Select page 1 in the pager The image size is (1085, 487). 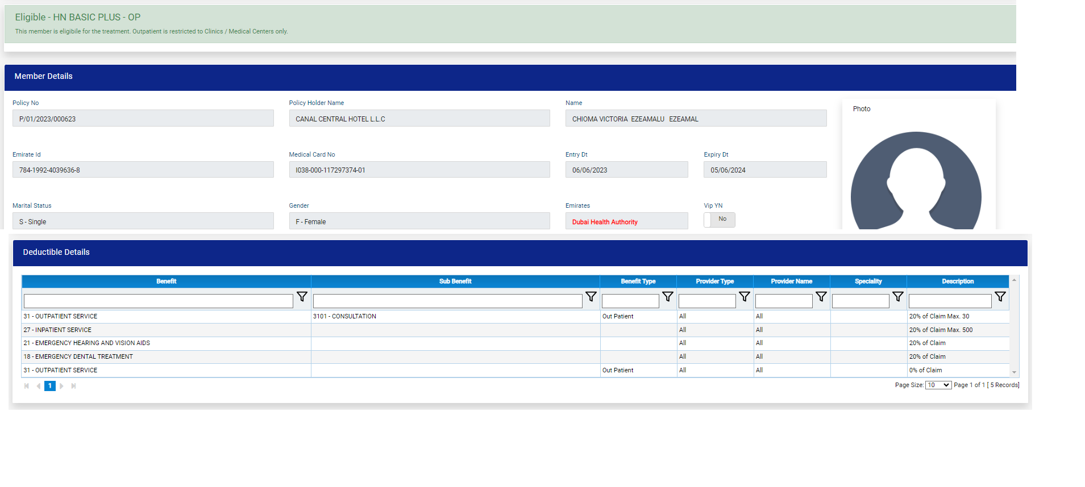click(50, 386)
